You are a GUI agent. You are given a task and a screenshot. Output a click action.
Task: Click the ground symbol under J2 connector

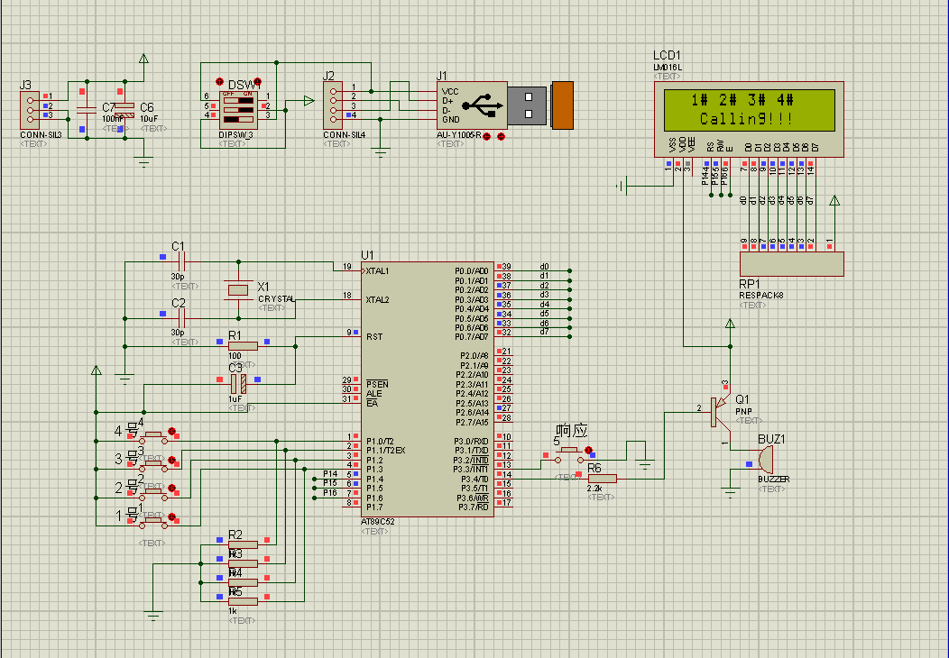click(x=380, y=153)
